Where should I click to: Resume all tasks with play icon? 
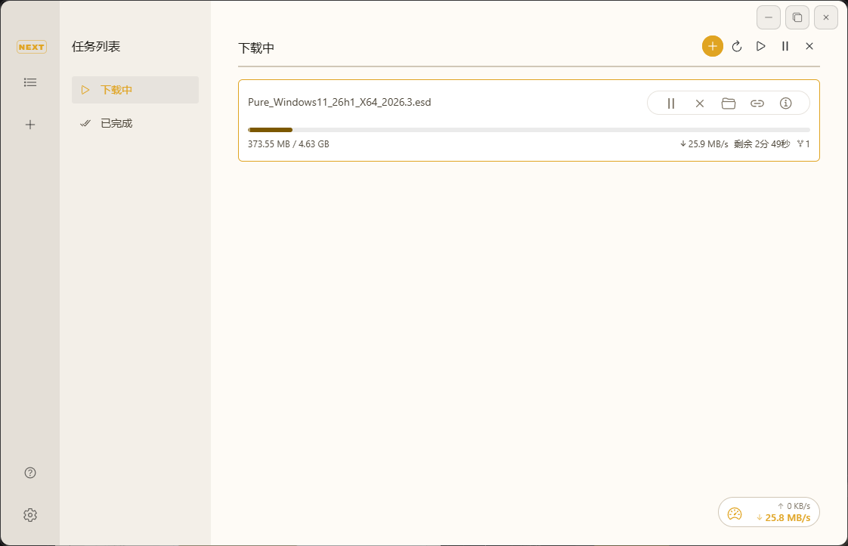coord(761,46)
